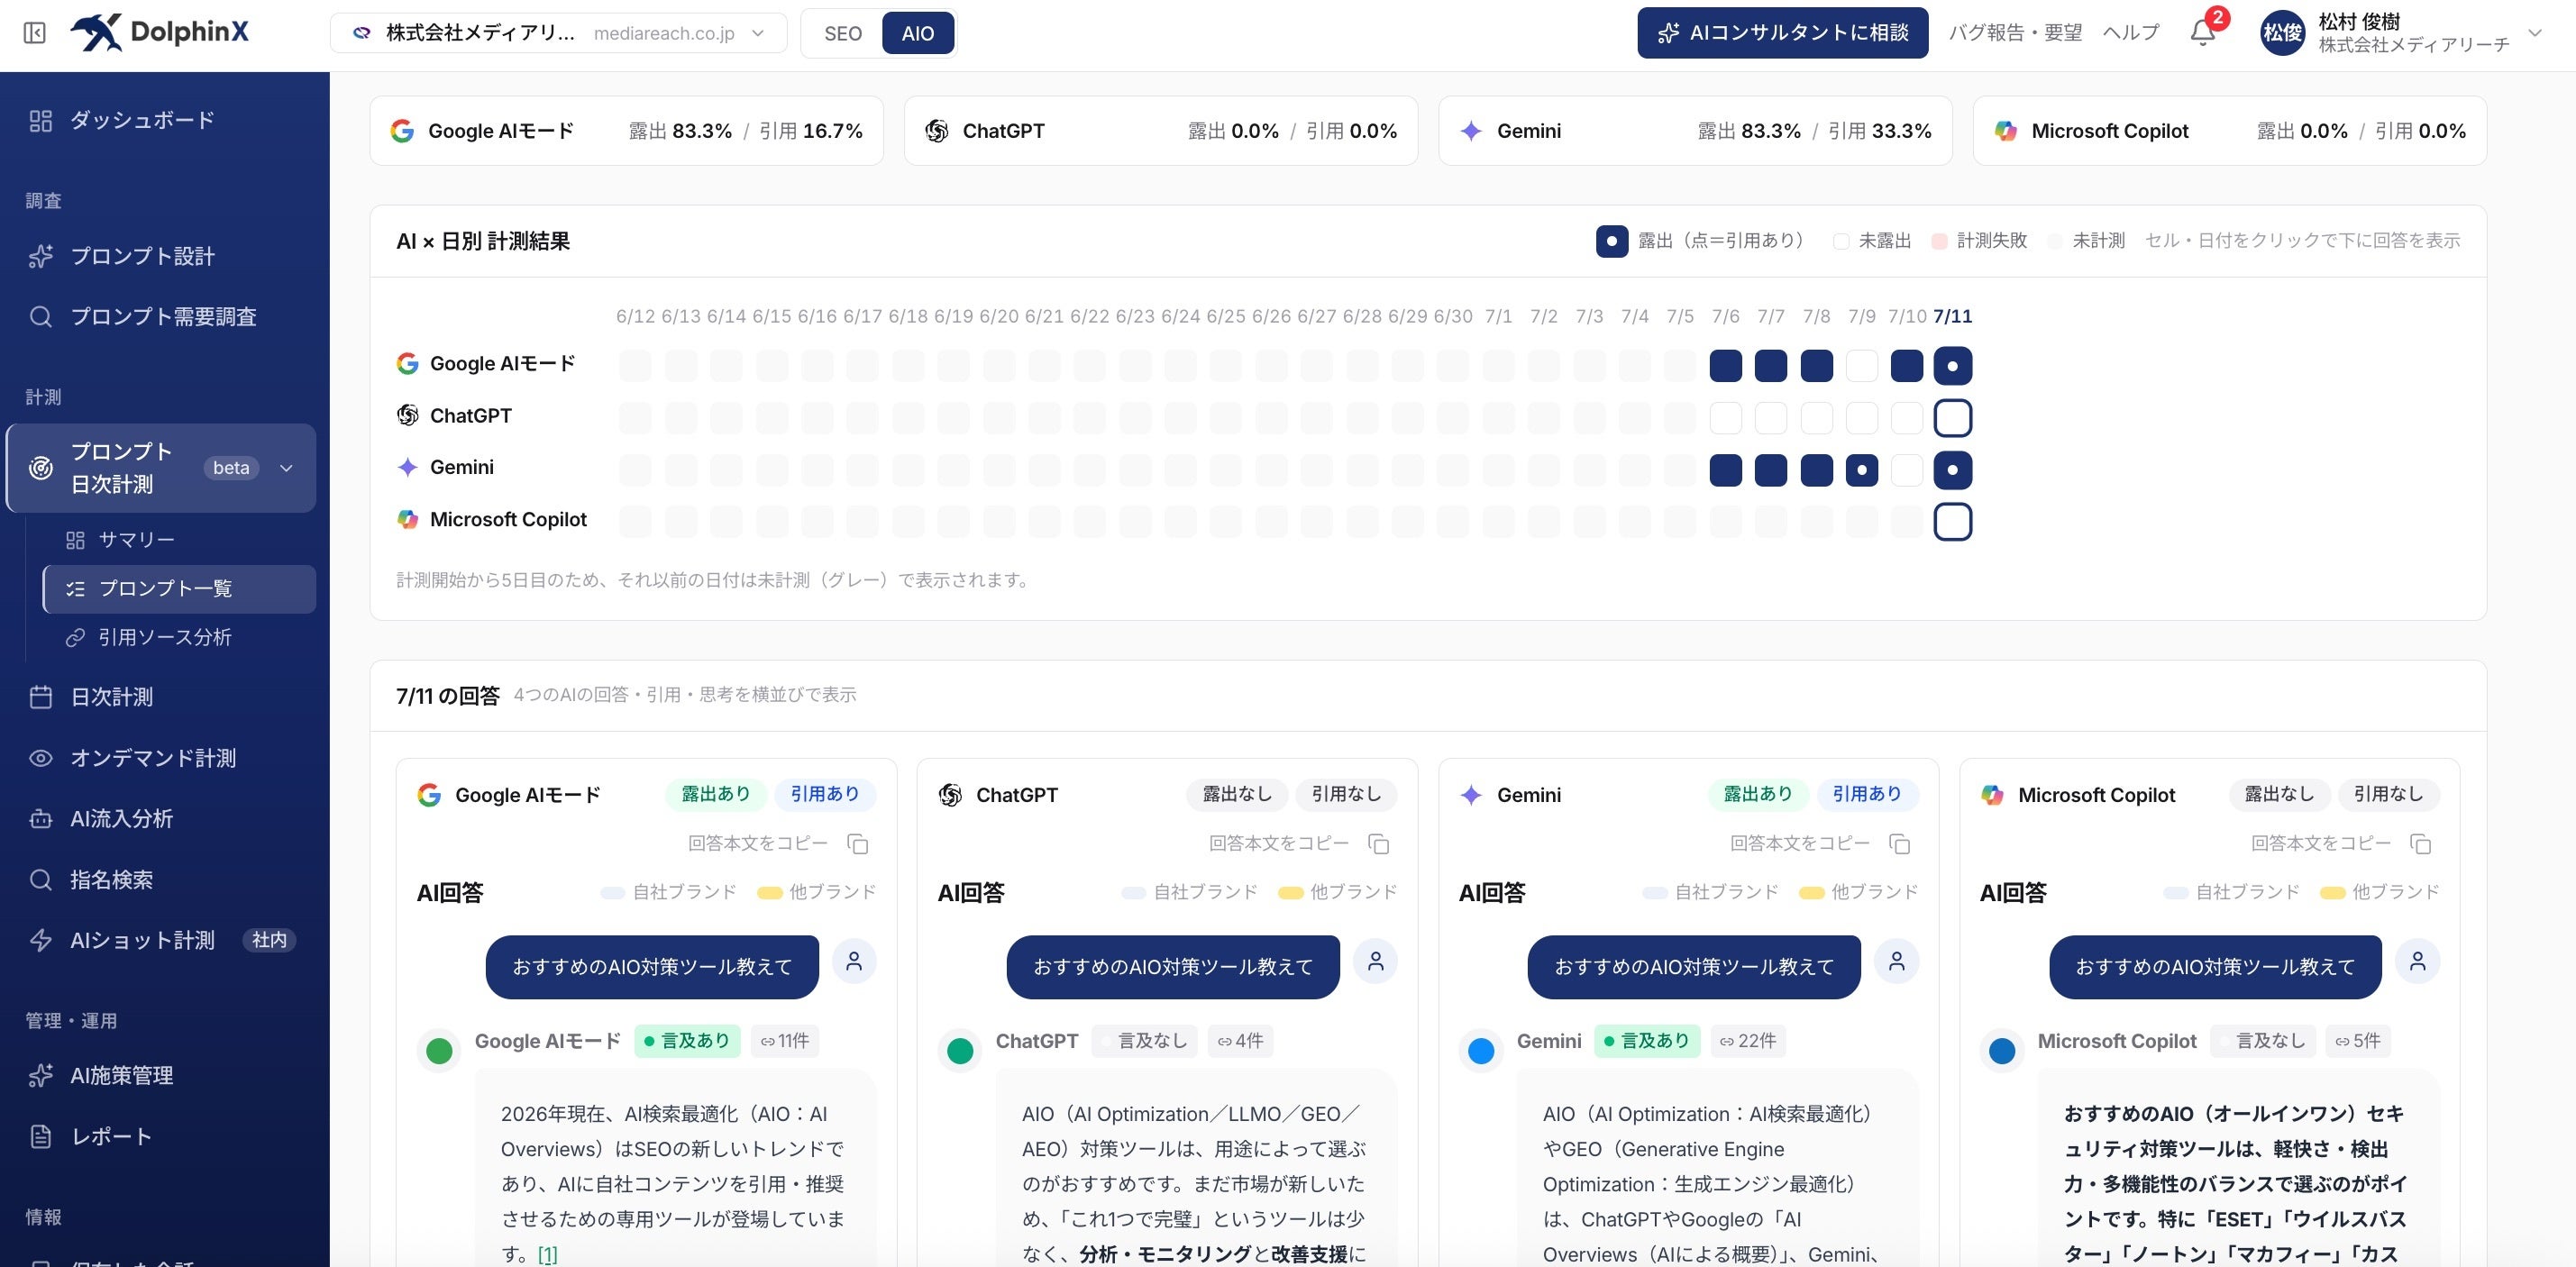Click Google AIモード 11件 citations badge
This screenshot has width=2576, height=1267.
pos(784,1041)
